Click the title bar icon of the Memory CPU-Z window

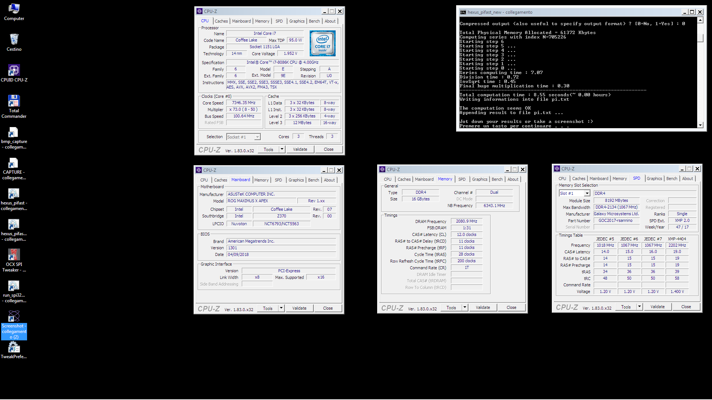pos(382,169)
